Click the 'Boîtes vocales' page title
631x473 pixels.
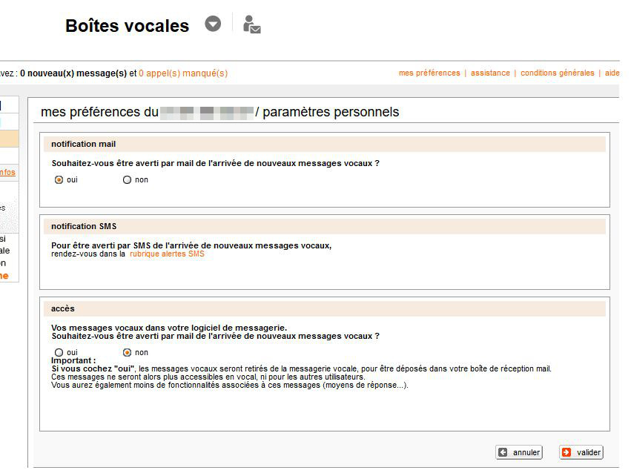[x=128, y=26]
